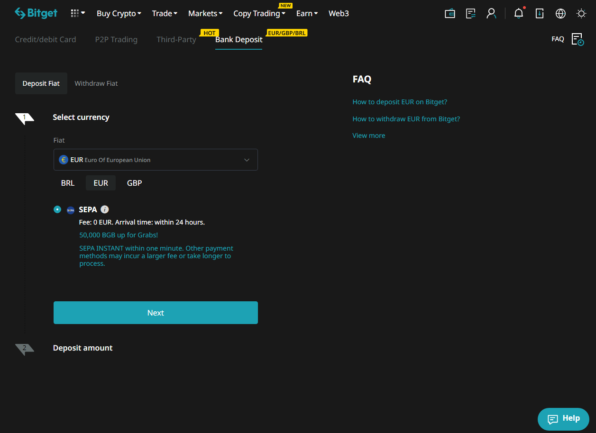The image size is (596, 433).
Task: Open the notifications bell icon
Action: tap(519, 13)
